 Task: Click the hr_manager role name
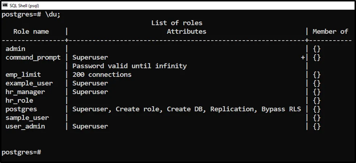tap(25, 92)
